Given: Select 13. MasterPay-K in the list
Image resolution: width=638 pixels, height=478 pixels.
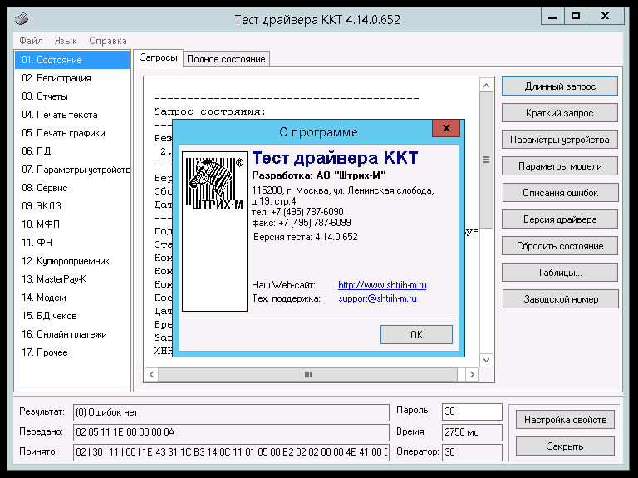Looking at the screenshot, I should pos(72,279).
